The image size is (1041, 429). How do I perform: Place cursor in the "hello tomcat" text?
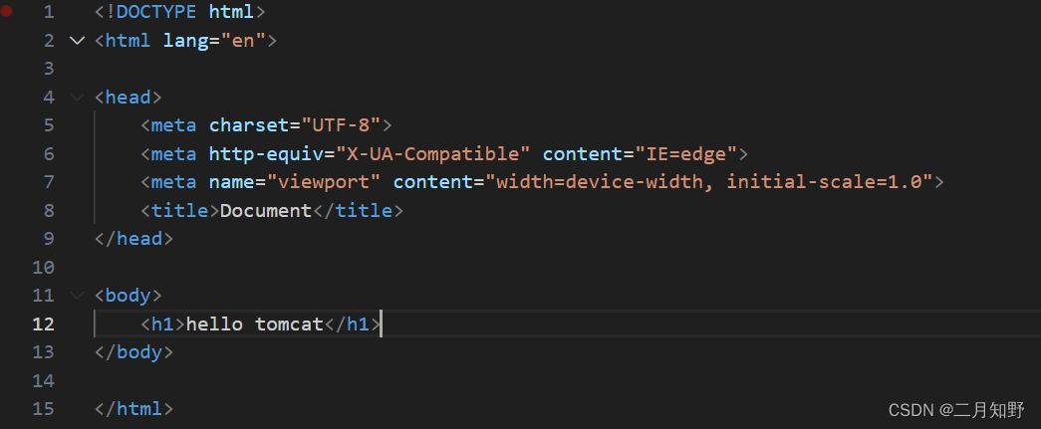tap(255, 323)
